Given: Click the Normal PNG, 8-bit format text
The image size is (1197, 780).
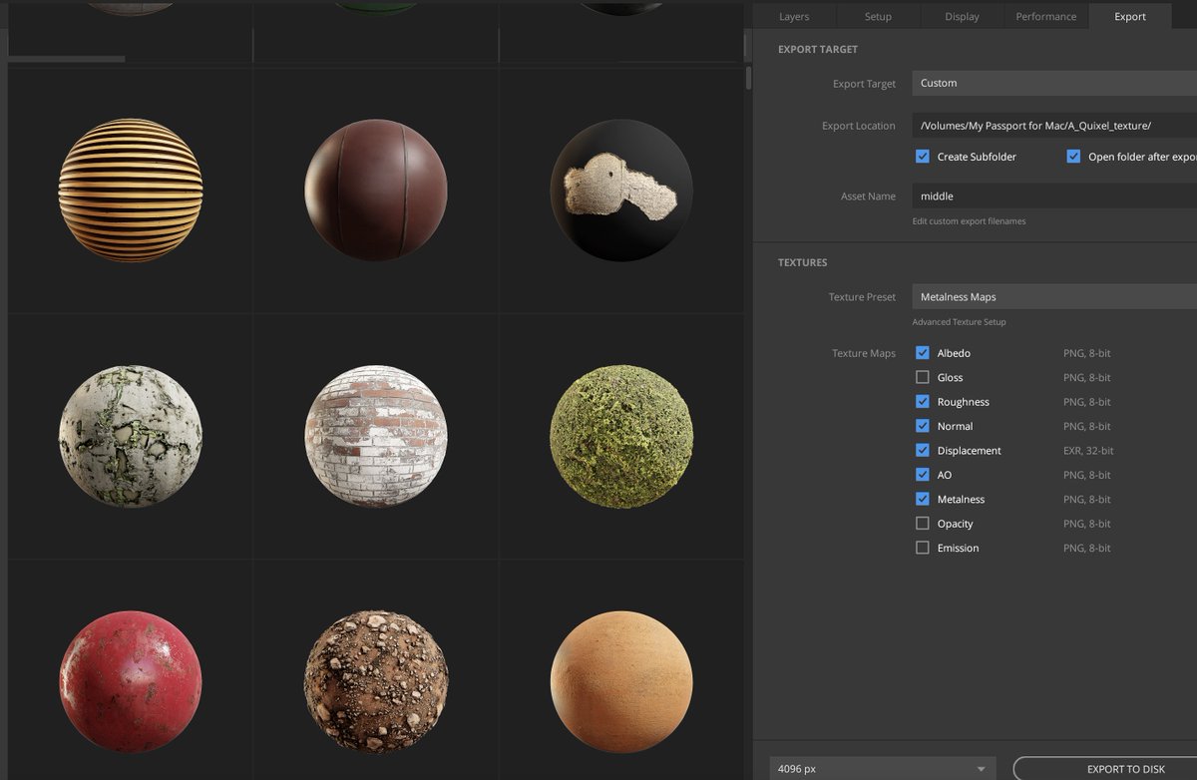Looking at the screenshot, I should click(1086, 427).
